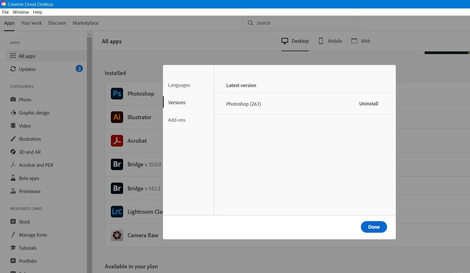Switch to the Your work tab
This screenshot has height=273, width=470.
[x=31, y=23]
